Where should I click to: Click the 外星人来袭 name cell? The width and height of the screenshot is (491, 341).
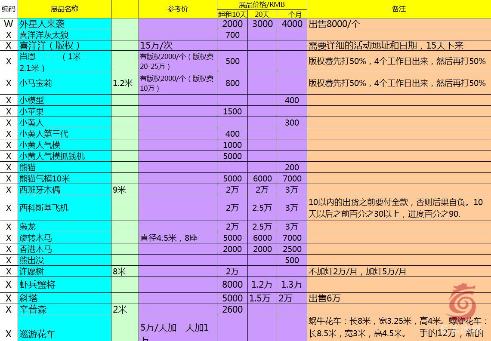65,24
